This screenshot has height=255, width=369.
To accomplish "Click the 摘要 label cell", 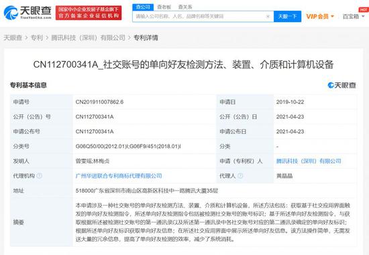I will pos(42,222).
